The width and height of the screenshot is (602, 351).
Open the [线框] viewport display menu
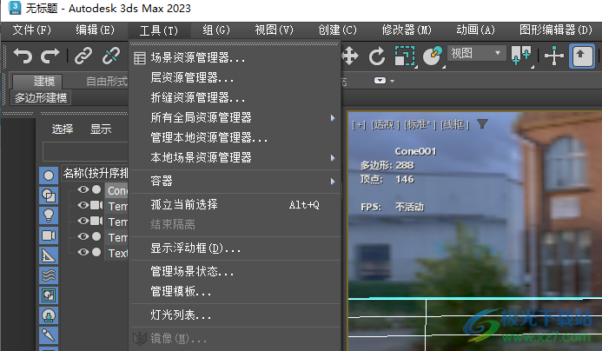[x=454, y=125]
